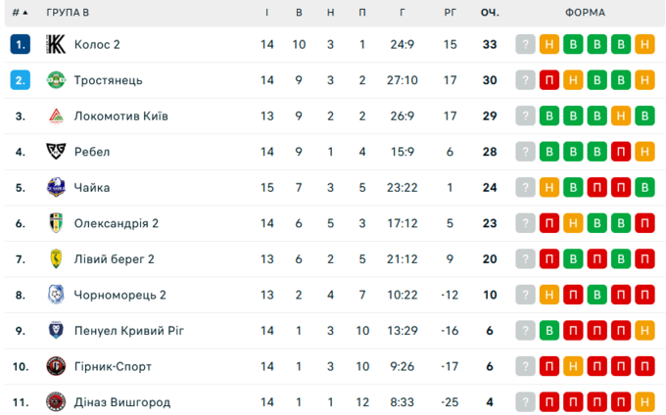Click Колос 2 upcoming match question badge
666x415 pixels.
click(526, 44)
